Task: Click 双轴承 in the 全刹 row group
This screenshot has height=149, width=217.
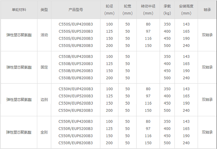Action: point(207,132)
